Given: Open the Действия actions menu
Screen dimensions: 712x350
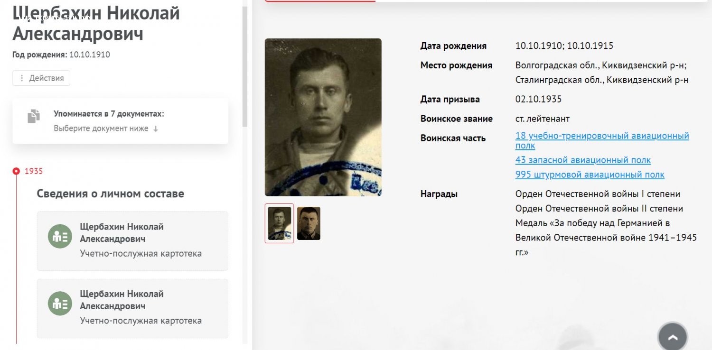Looking at the screenshot, I should pyautogui.click(x=41, y=78).
